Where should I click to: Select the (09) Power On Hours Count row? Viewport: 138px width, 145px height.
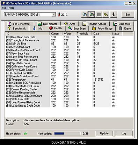coord(70,60)
